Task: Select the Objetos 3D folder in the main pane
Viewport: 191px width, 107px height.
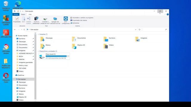Action: tap(78, 46)
